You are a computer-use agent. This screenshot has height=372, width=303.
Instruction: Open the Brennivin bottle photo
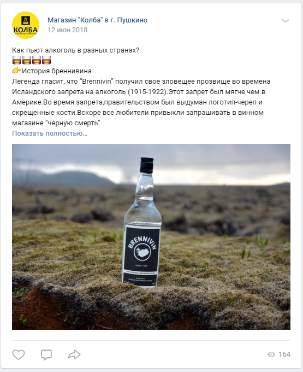[151, 236]
